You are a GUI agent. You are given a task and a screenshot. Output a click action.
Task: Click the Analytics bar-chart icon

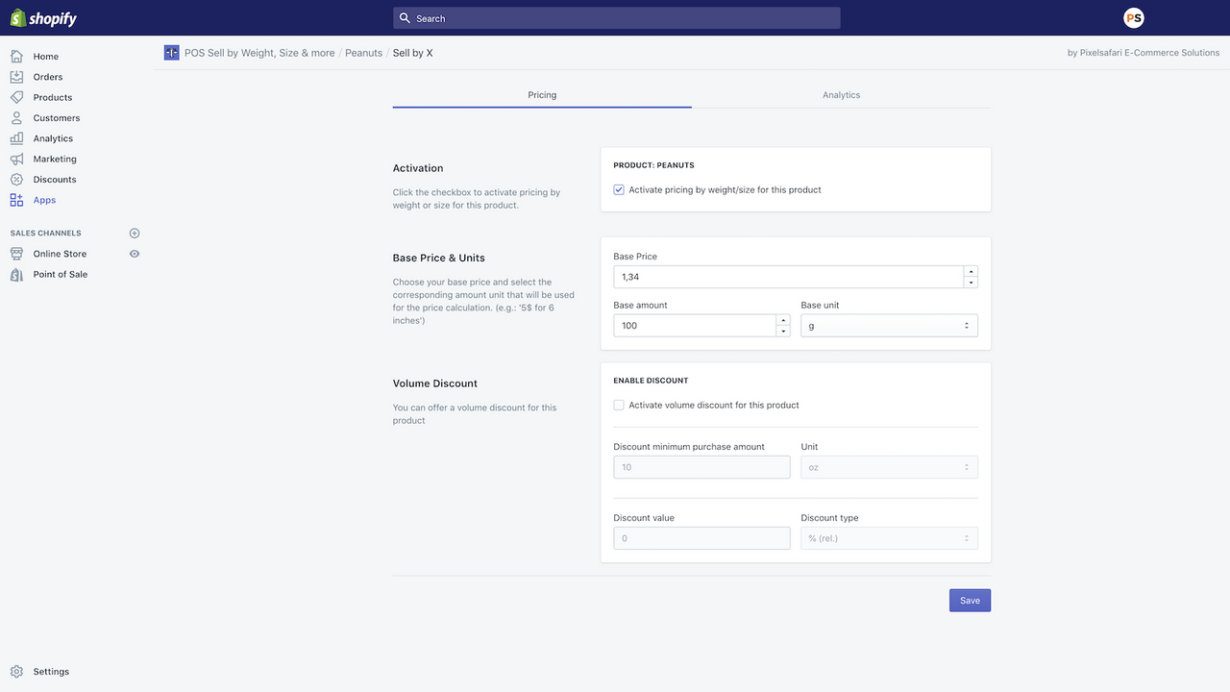16,137
